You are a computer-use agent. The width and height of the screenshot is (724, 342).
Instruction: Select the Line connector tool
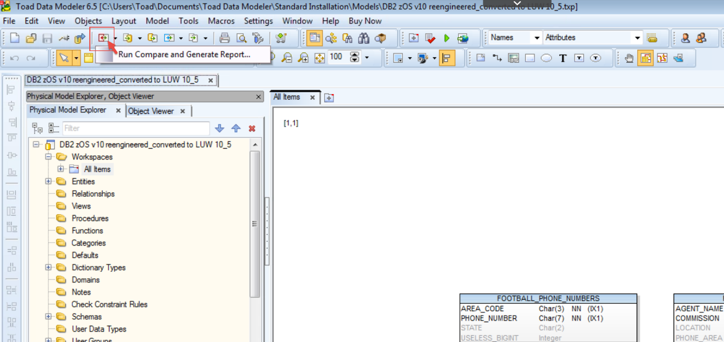(497, 58)
